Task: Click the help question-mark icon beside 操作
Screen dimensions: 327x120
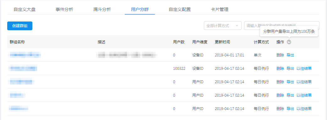Action: pos(289,42)
